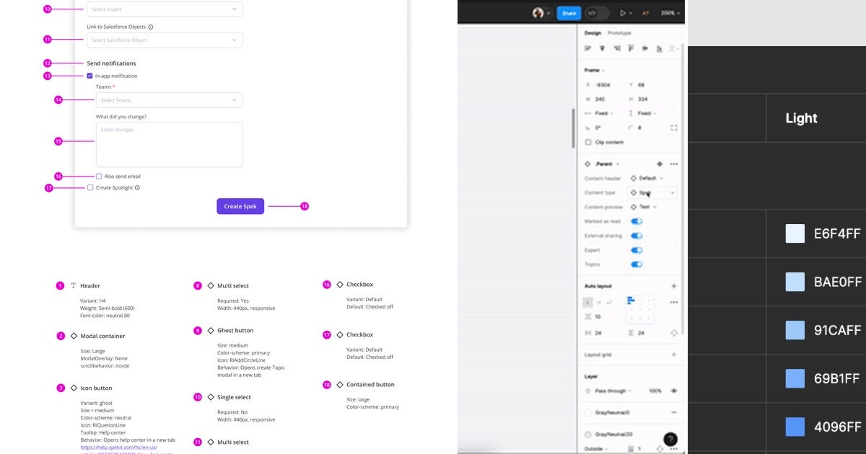Click the absolute position target icon

[x=675, y=333]
